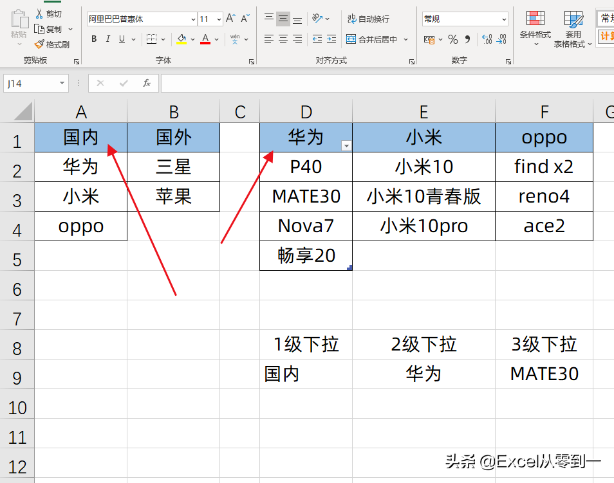Viewport: 614px width, 483px height.
Task: Open the borders dropdown arrow
Action: pyautogui.click(x=163, y=39)
